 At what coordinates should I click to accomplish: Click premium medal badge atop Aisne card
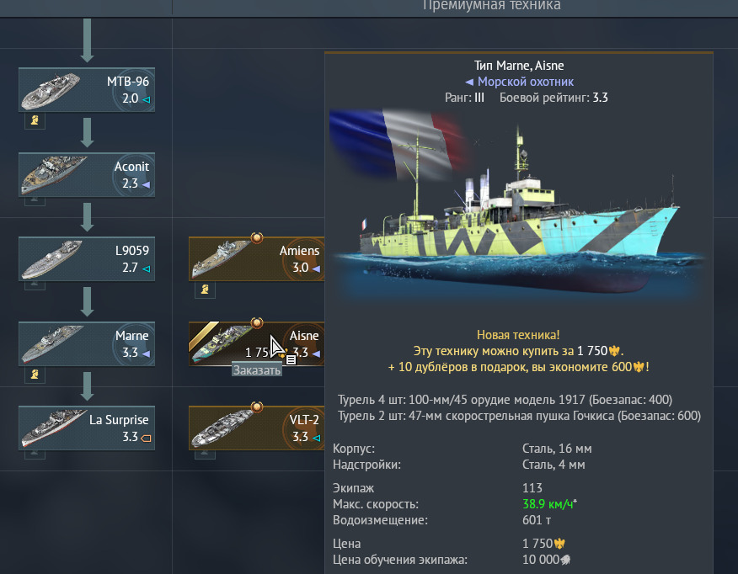pos(257,322)
